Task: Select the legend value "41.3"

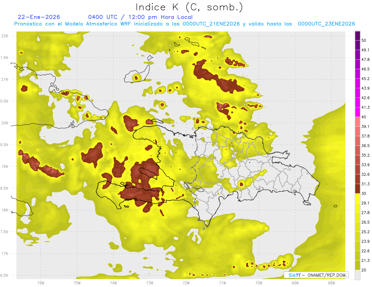Action: pos(365,107)
